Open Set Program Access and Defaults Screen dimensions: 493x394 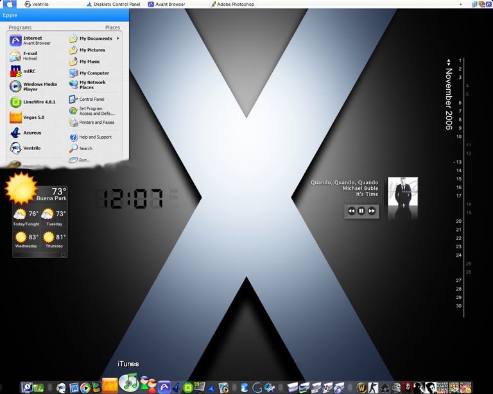92,111
